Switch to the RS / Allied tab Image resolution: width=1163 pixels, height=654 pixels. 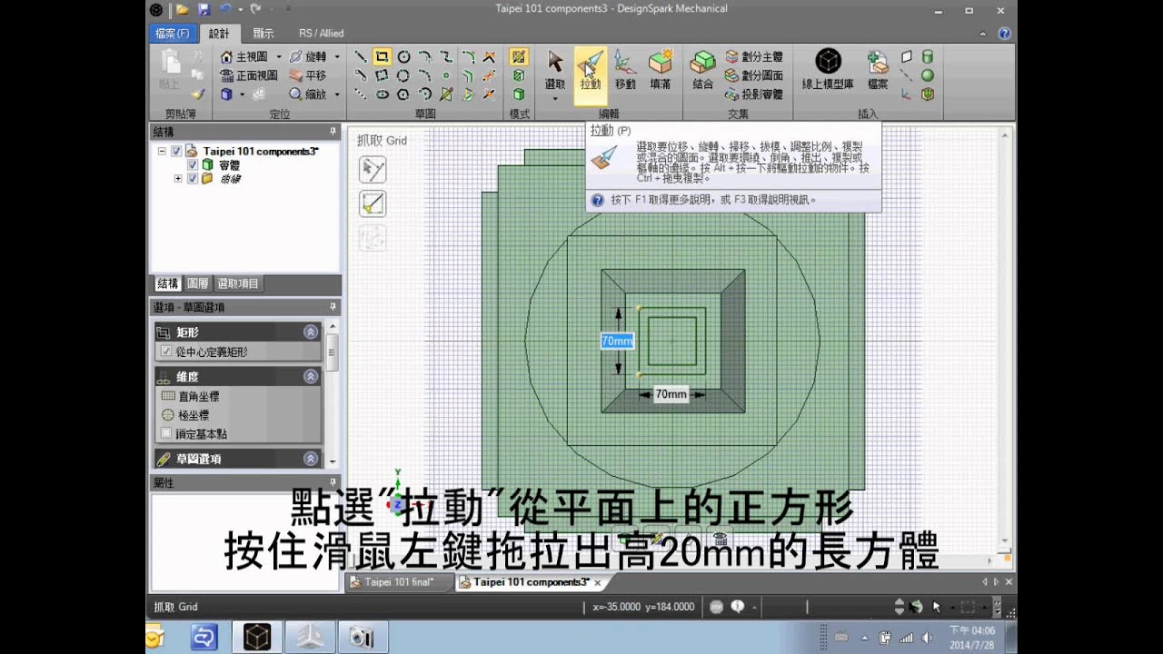point(322,34)
